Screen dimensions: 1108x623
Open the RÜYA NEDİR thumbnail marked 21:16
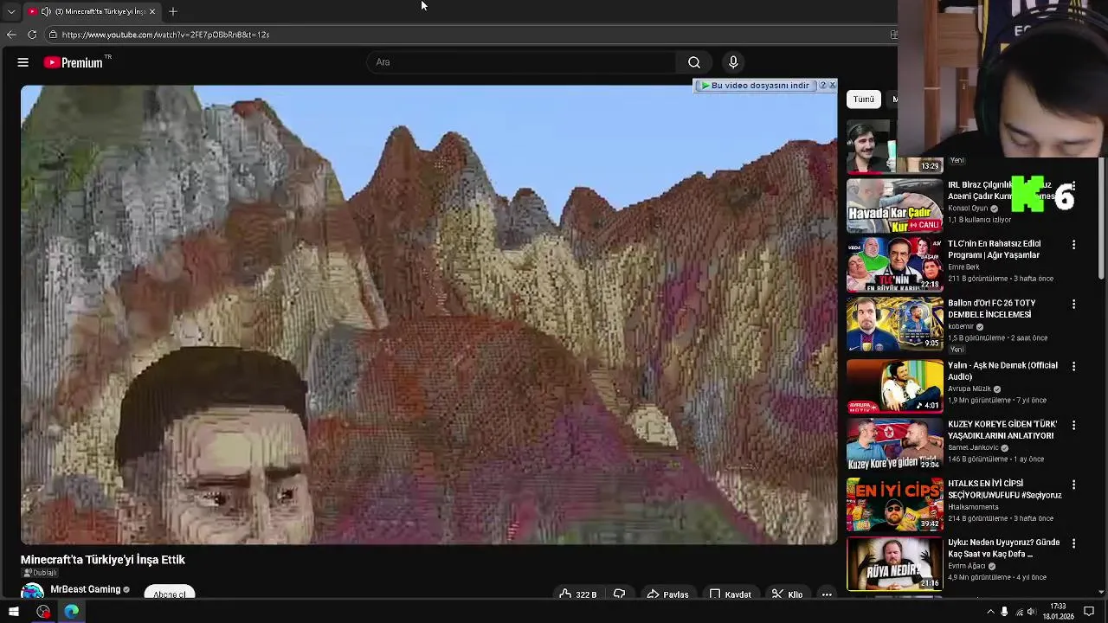click(x=894, y=563)
